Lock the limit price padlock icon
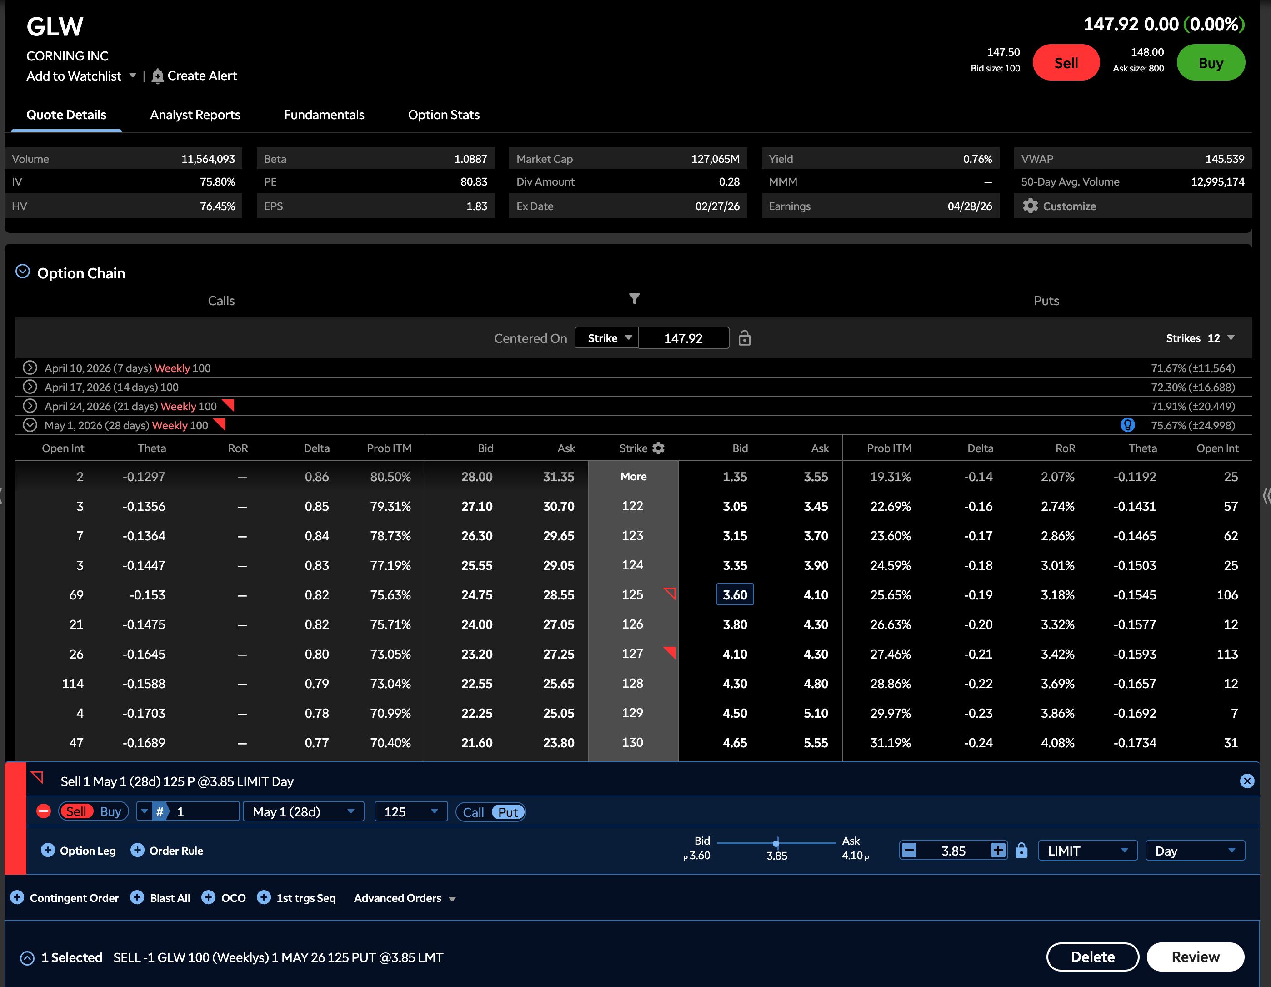The image size is (1271, 987). 1021,851
